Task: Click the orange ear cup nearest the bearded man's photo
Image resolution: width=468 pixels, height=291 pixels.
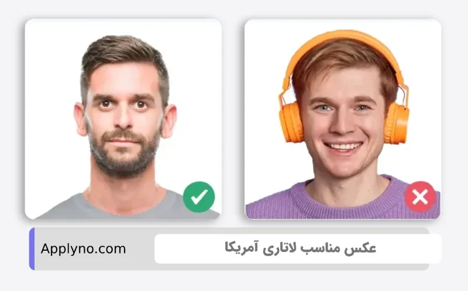Action: [x=290, y=122]
